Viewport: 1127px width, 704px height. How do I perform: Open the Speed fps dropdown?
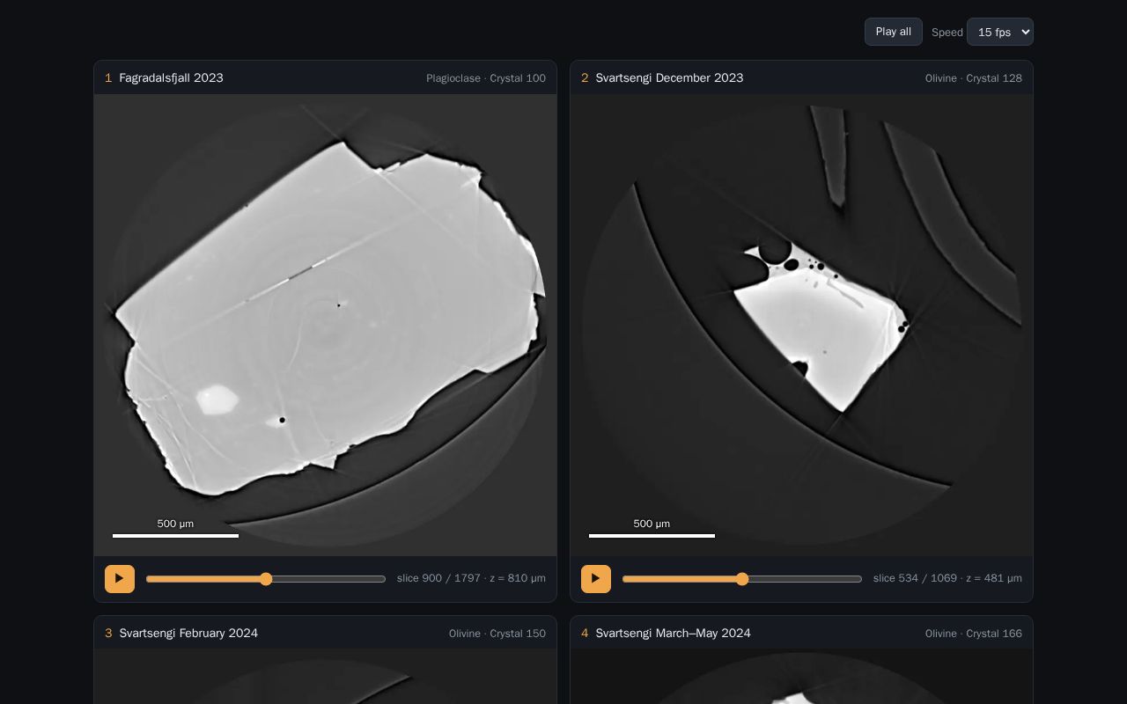1000,32
